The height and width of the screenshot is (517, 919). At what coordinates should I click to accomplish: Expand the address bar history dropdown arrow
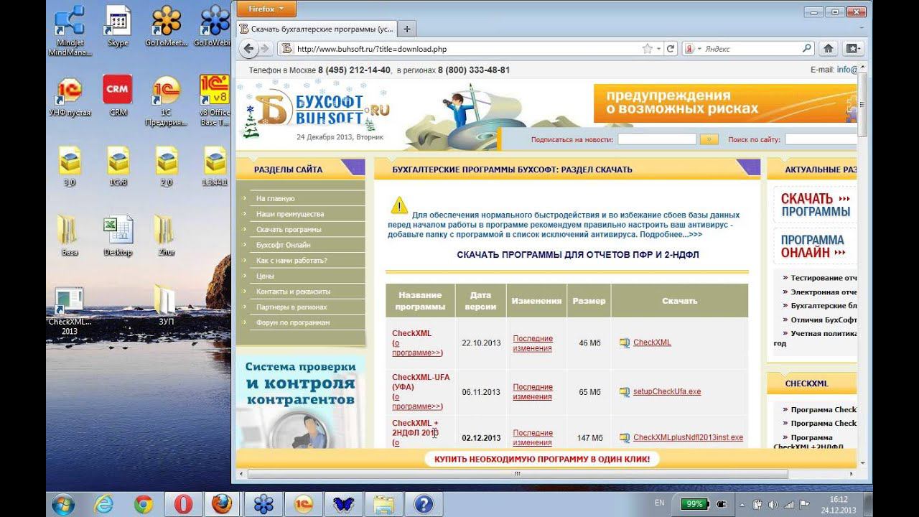pos(658,49)
